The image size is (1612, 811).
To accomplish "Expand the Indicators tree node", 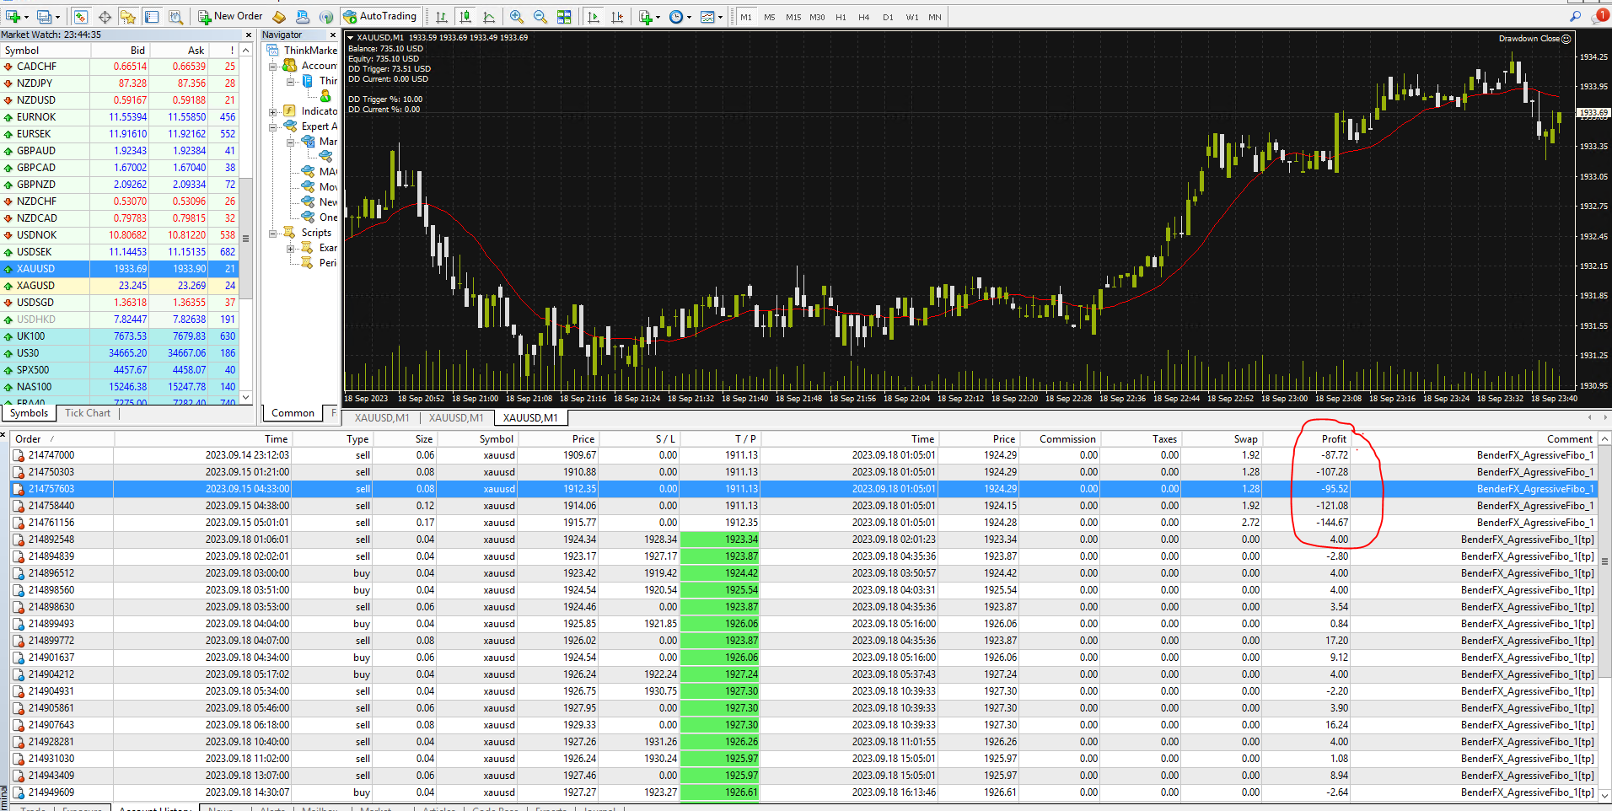I will pos(273,111).
